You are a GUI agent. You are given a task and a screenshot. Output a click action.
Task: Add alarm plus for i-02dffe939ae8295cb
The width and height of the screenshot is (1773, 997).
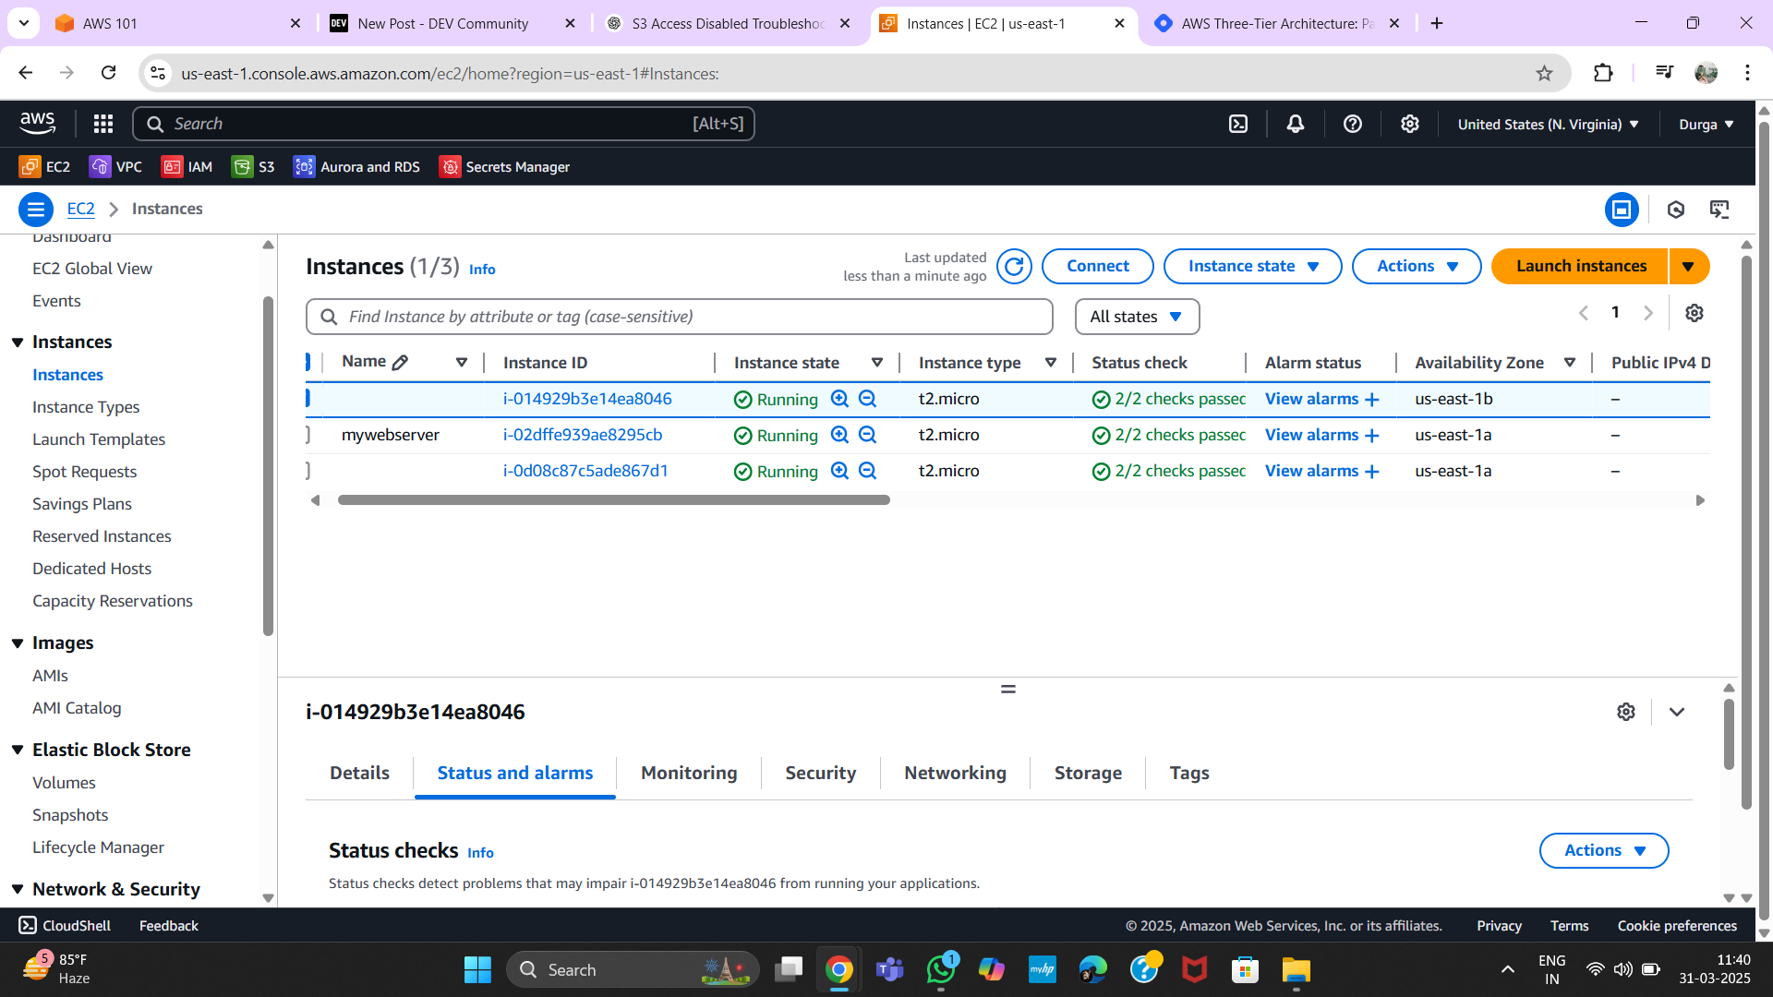click(x=1372, y=436)
